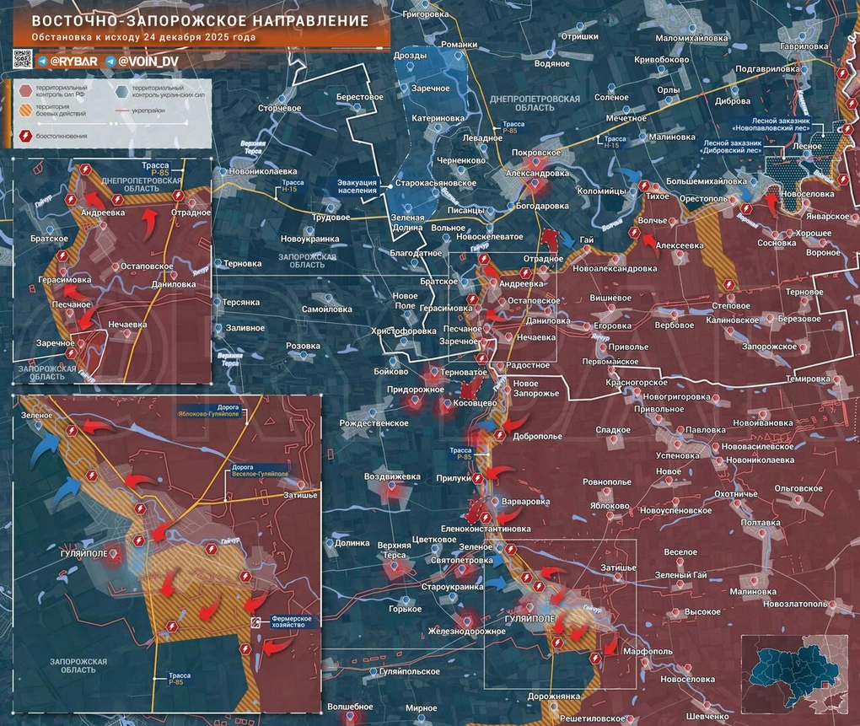Click the боестолкновения lightning icon in legend

coord(25,135)
